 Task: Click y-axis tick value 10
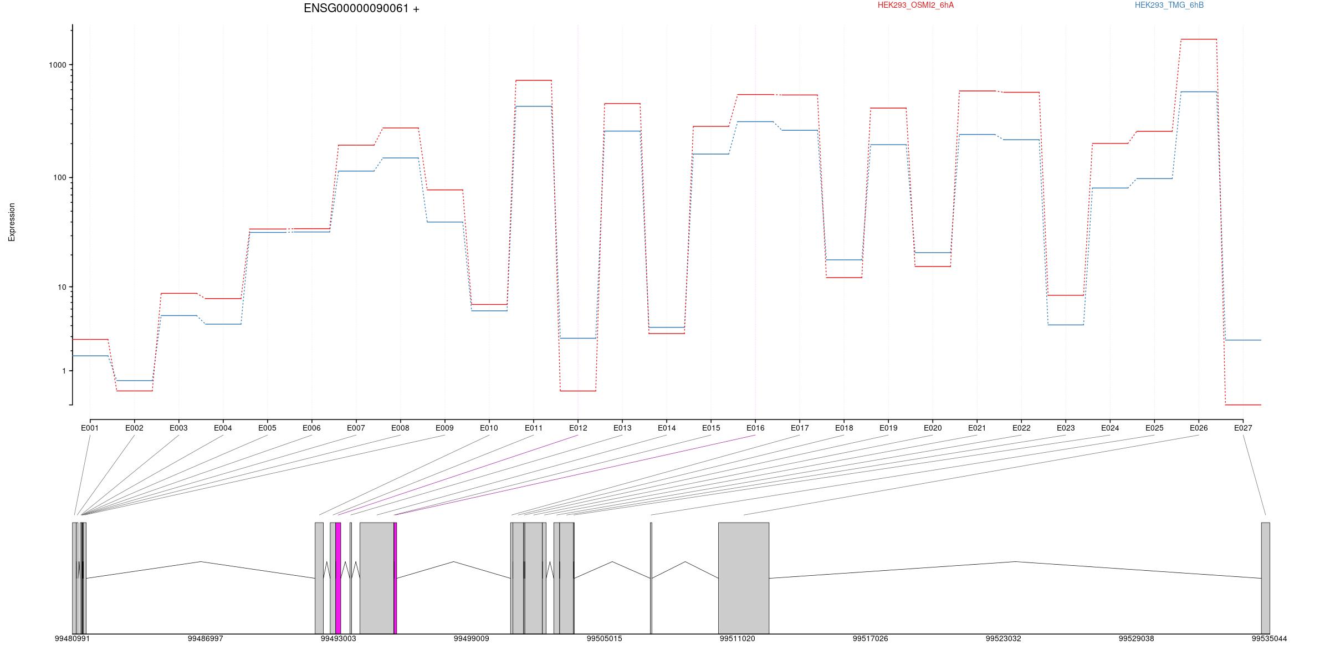click(x=62, y=287)
